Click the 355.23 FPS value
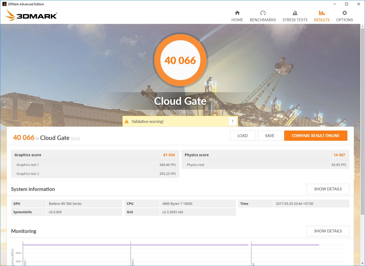 [x=167, y=174]
